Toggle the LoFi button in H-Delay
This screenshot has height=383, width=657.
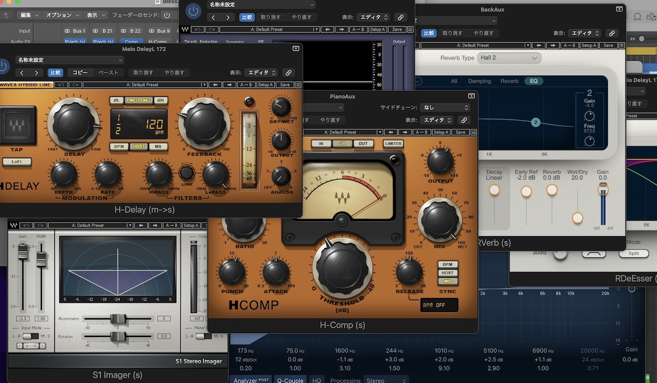click(x=17, y=161)
